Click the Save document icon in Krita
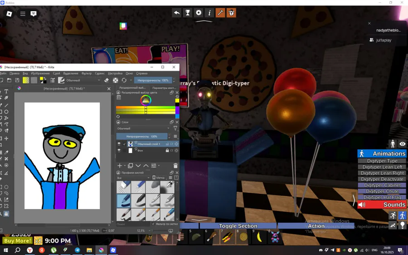This screenshot has height=255, width=408. (x=17, y=80)
